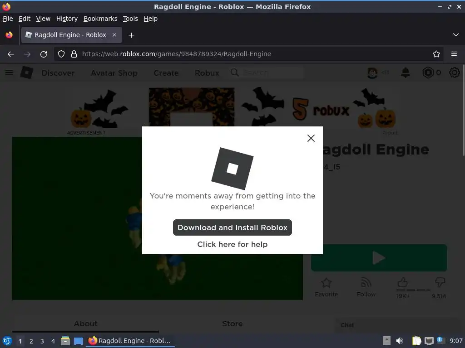Click the Firefox back arrow
This screenshot has width=465, height=348.
tap(11, 54)
